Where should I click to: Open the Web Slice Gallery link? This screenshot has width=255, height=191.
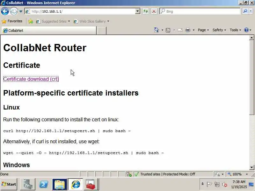(x=91, y=21)
